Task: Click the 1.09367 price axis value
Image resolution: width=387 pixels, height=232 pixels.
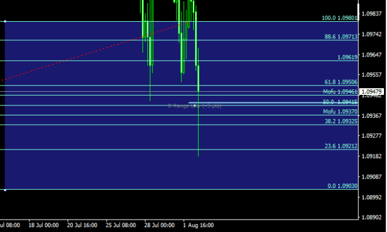Action: pyautogui.click(x=372, y=116)
